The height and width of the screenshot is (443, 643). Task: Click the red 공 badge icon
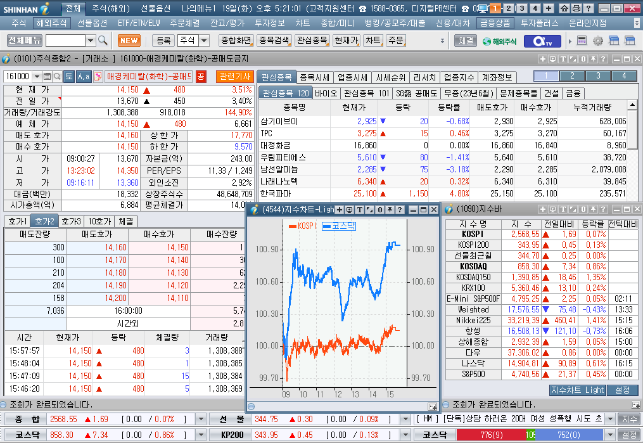(201, 76)
